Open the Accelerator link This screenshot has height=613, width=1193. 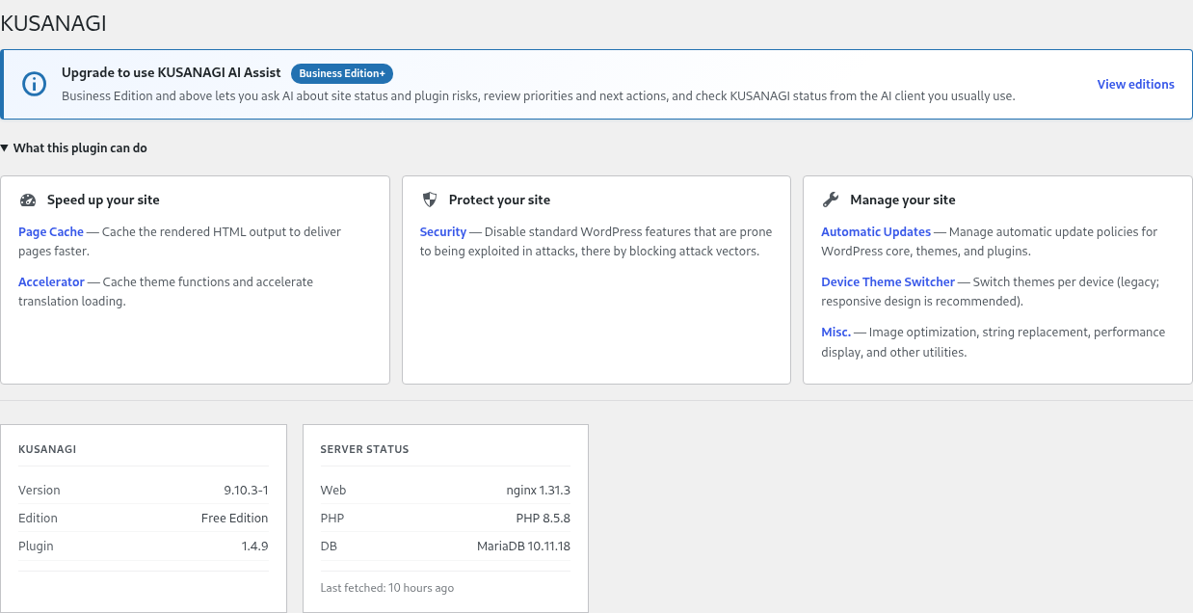(x=52, y=282)
